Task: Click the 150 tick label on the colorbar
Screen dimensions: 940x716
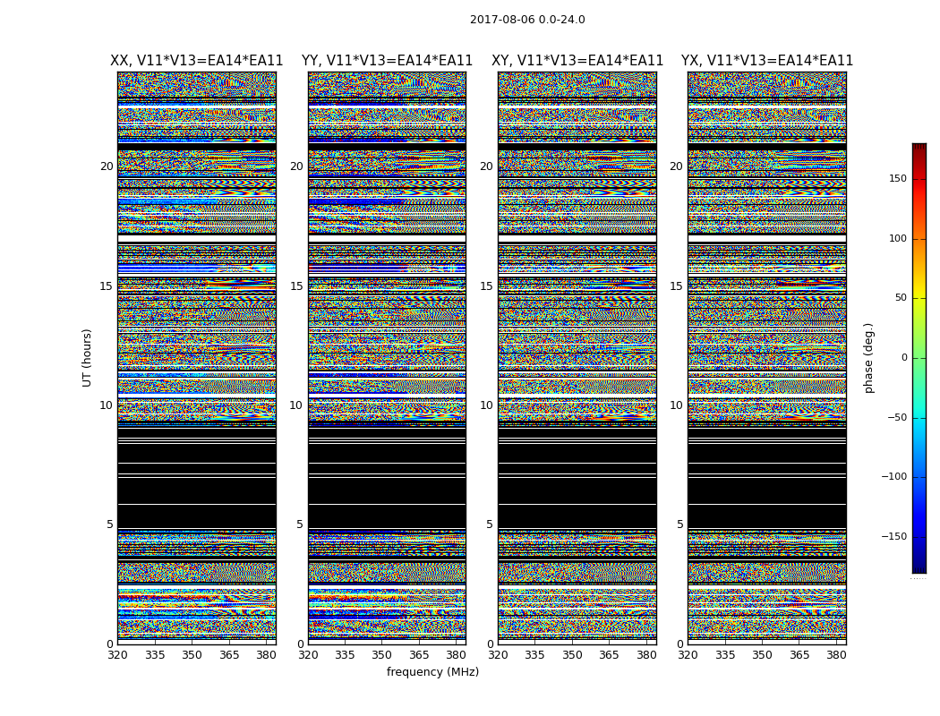Action: [898, 178]
